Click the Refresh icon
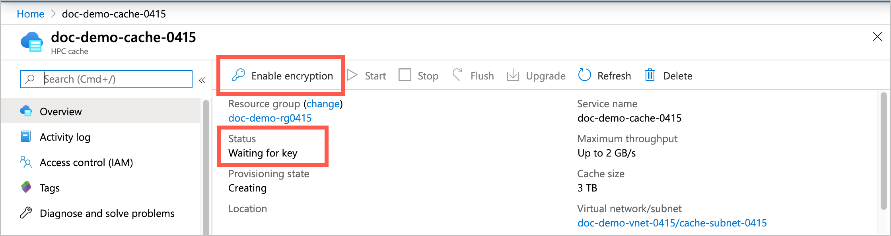The image size is (891, 236). click(x=584, y=75)
